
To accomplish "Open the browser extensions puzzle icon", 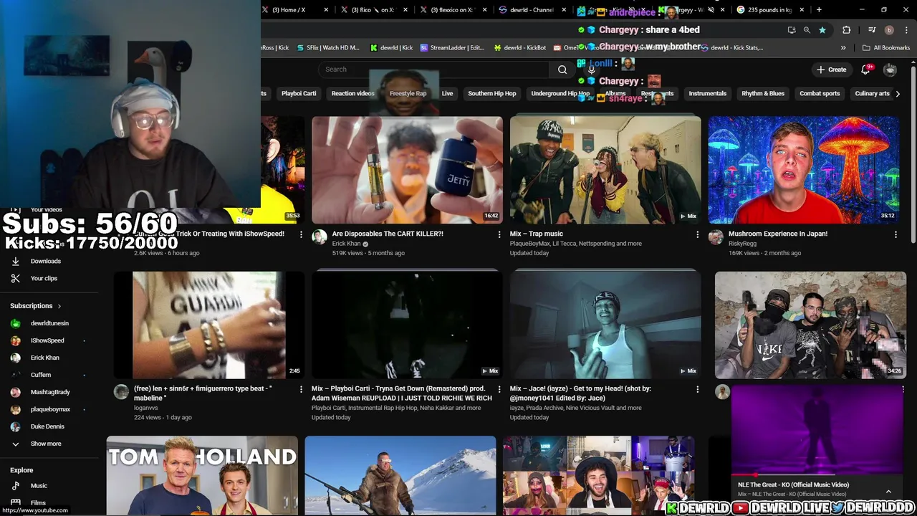I will pos(846,30).
